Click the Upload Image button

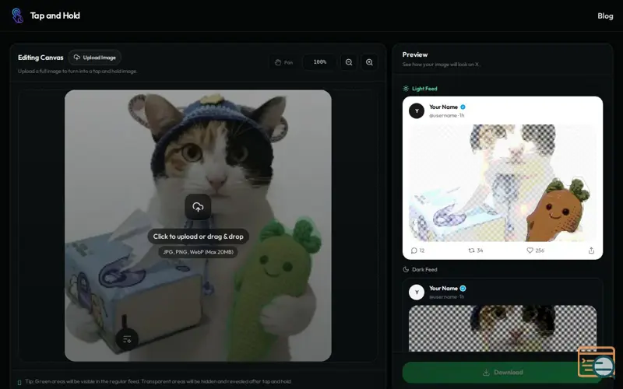pyautogui.click(x=94, y=58)
